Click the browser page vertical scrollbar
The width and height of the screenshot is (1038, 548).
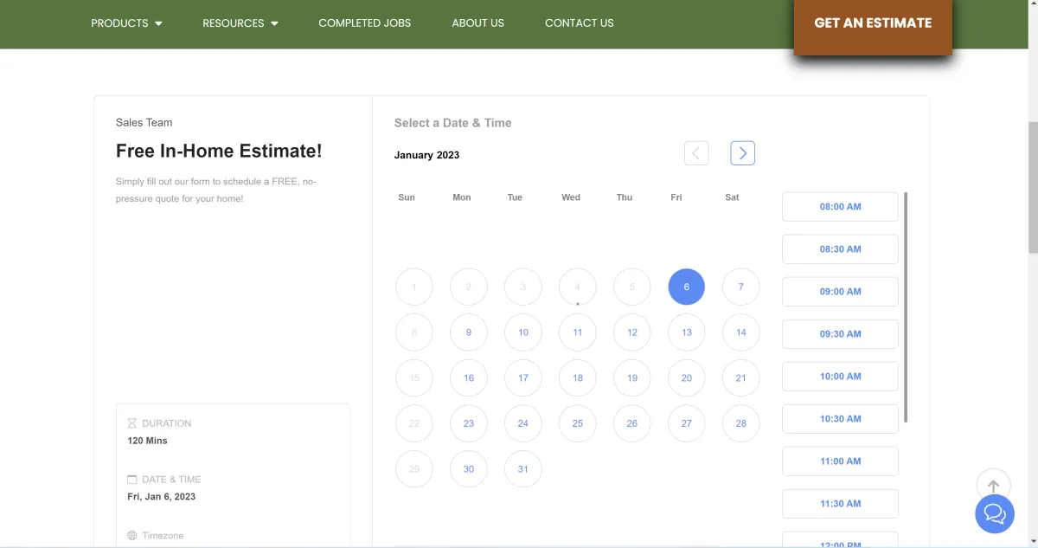(1032, 187)
